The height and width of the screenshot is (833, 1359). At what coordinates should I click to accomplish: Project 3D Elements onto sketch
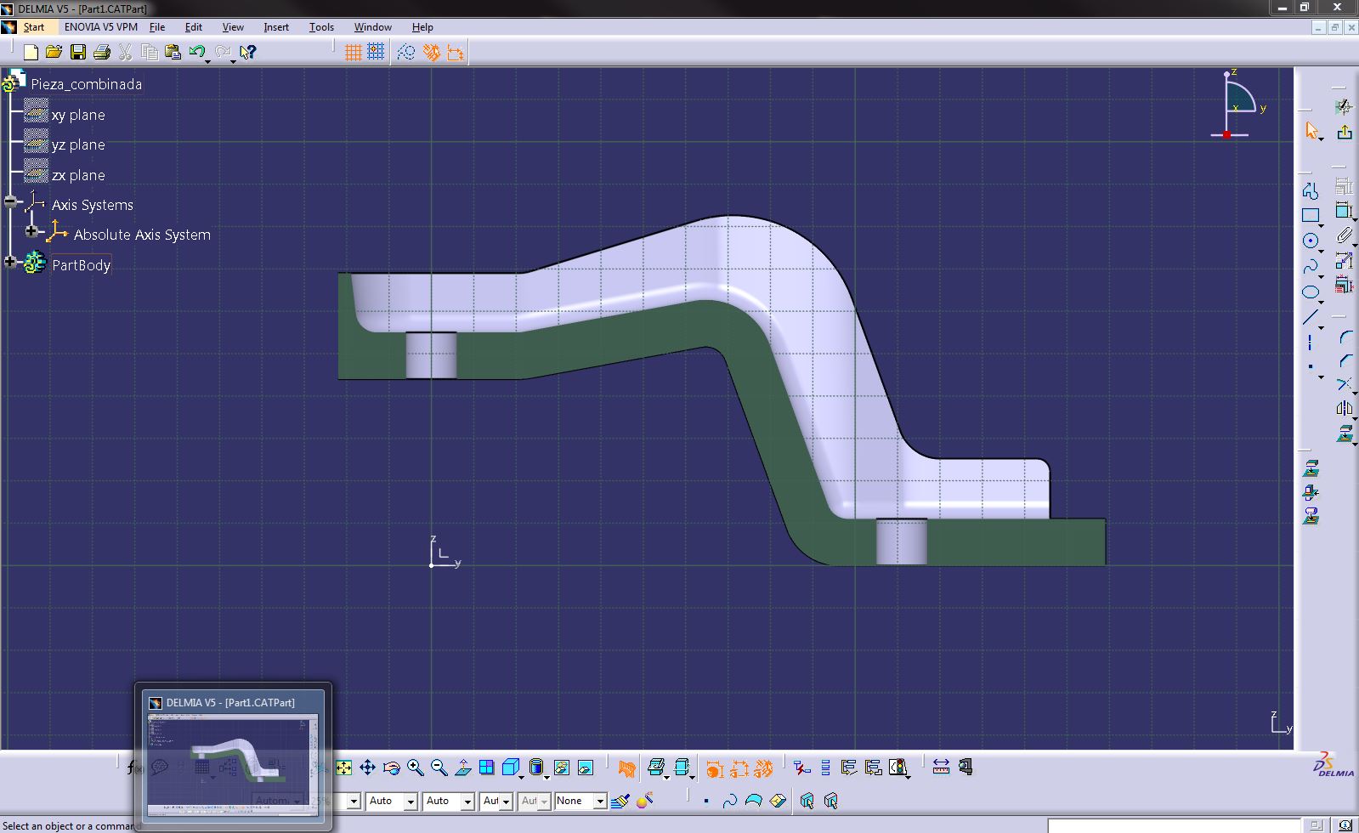click(1345, 433)
